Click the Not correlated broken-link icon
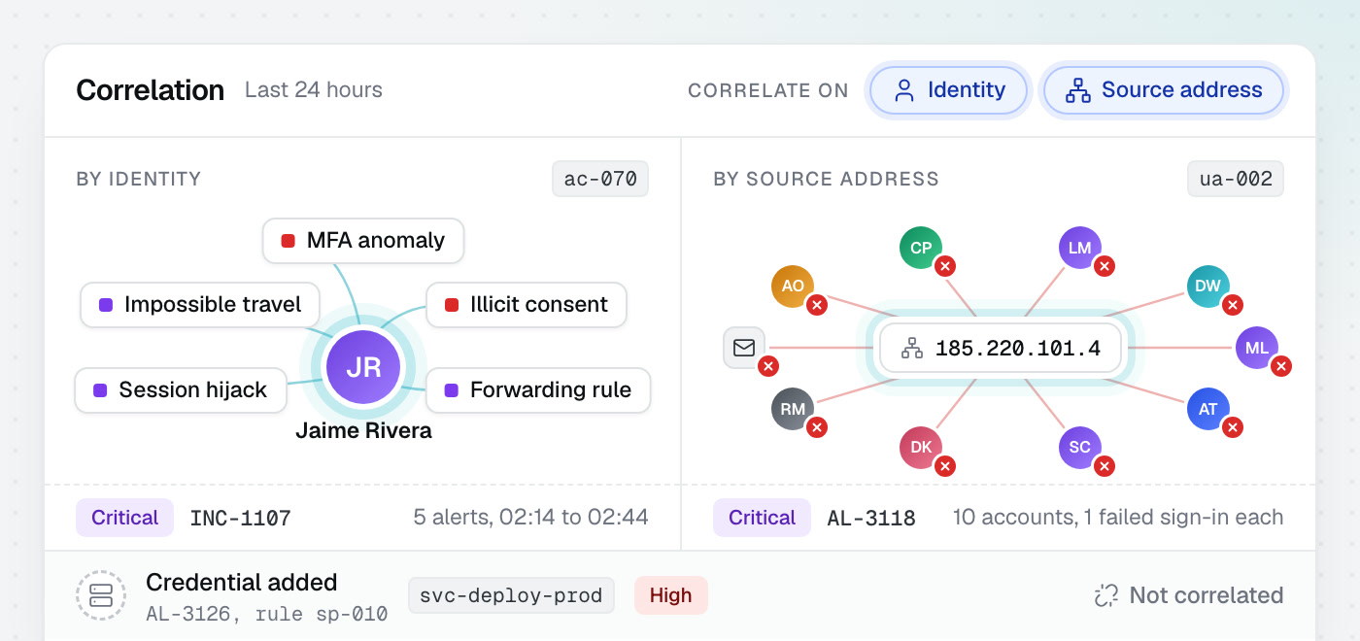1360x641 pixels. tap(1105, 595)
